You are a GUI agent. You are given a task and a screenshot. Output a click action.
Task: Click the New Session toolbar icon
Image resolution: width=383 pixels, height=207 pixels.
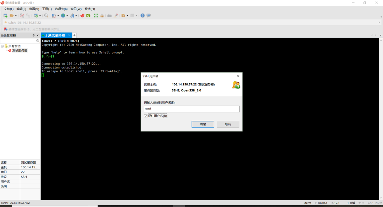pyautogui.click(x=5, y=16)
